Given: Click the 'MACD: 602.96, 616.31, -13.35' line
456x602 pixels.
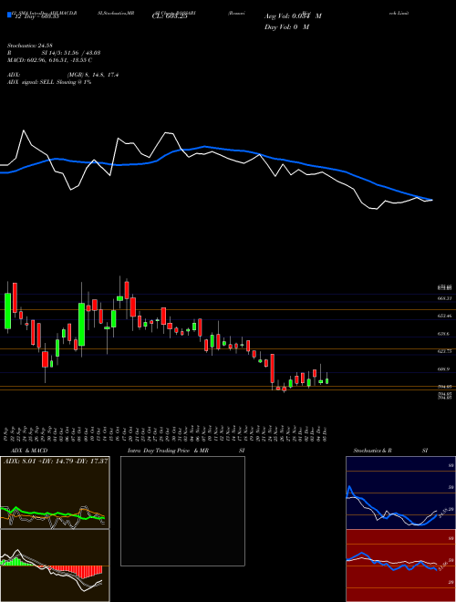Looking at the screenshot, I should (49, 60).
